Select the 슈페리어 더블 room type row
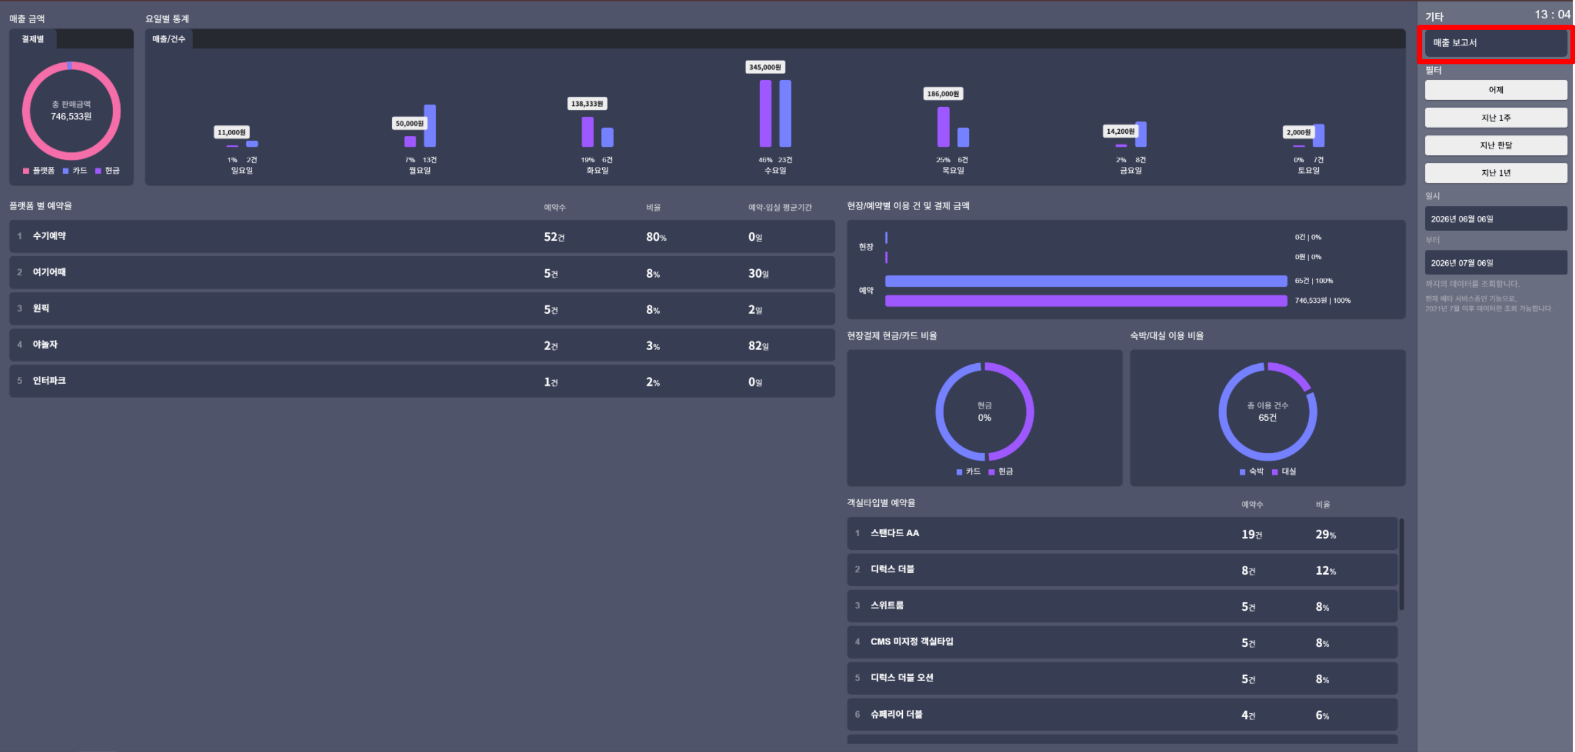This screenshot has width=1575, height=752. [1122, 714]
